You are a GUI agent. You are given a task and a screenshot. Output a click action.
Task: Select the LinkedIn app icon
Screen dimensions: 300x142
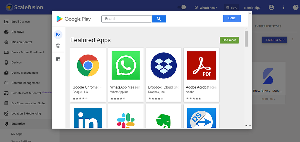pos(88,118)
